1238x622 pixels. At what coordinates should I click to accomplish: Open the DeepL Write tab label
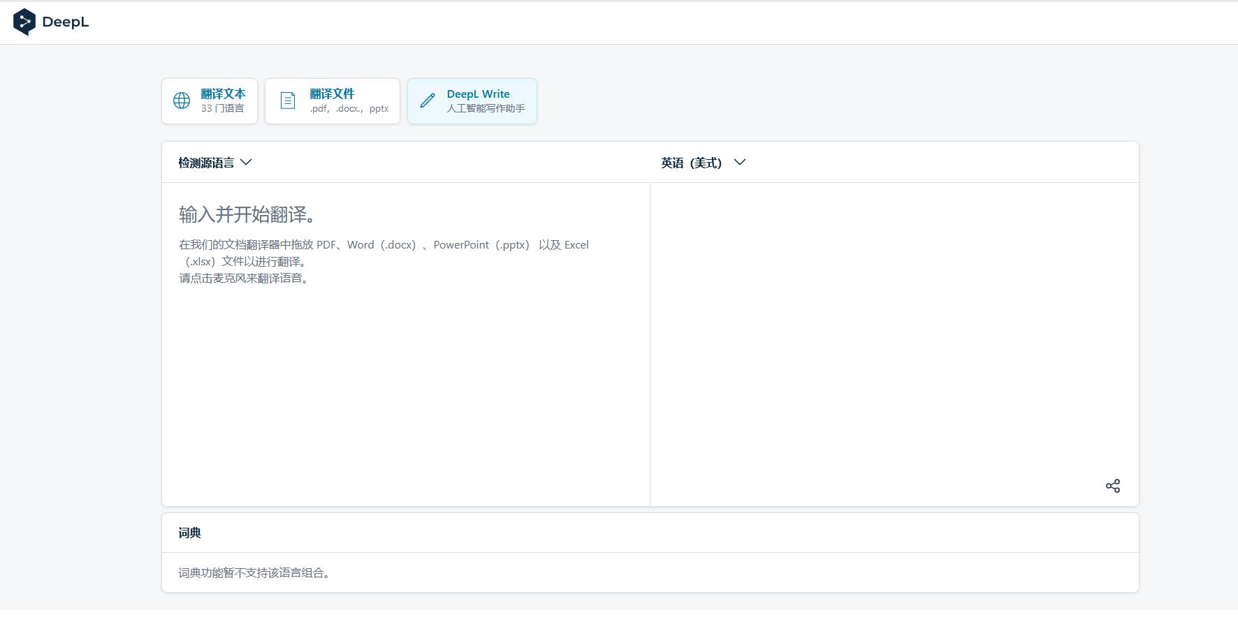click(x=478, y=94)
